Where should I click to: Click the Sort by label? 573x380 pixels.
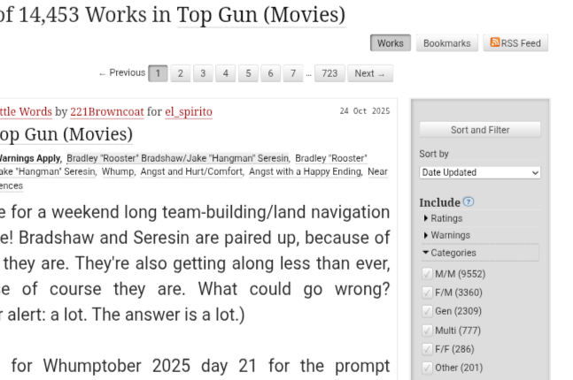click(434, 154)
